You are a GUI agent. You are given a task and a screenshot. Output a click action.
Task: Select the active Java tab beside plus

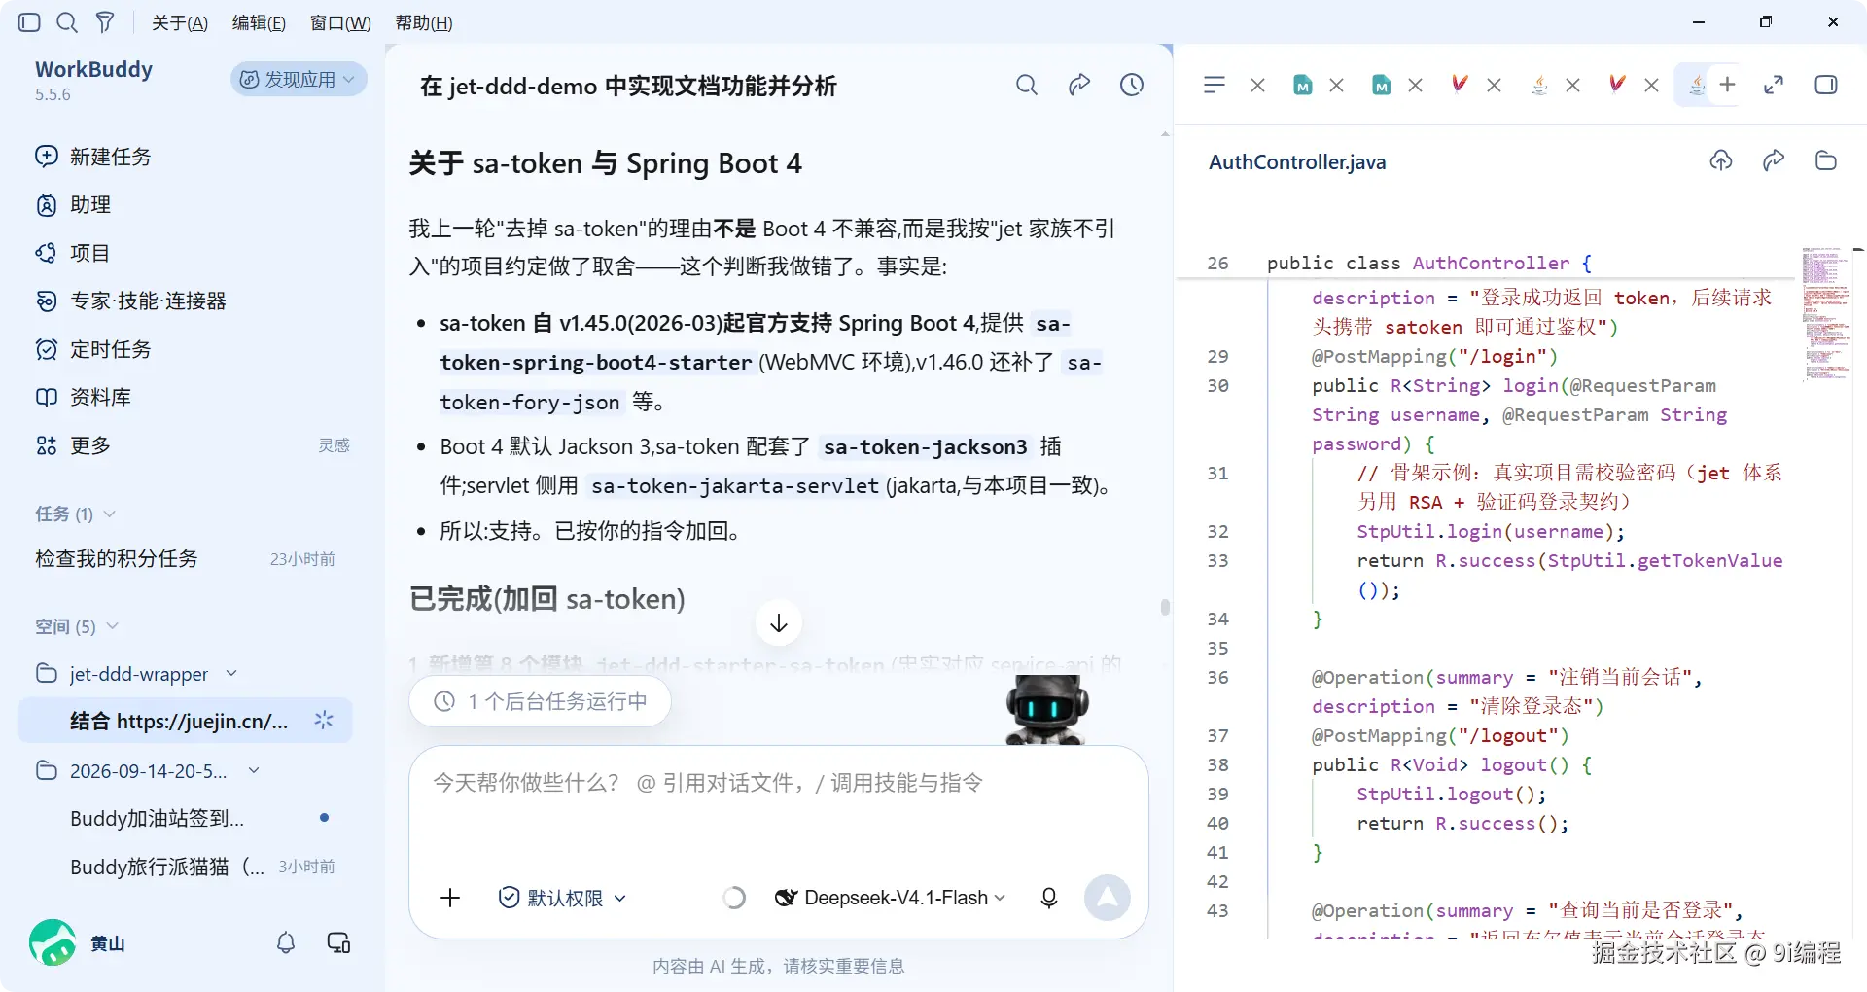coord(1697,85)
